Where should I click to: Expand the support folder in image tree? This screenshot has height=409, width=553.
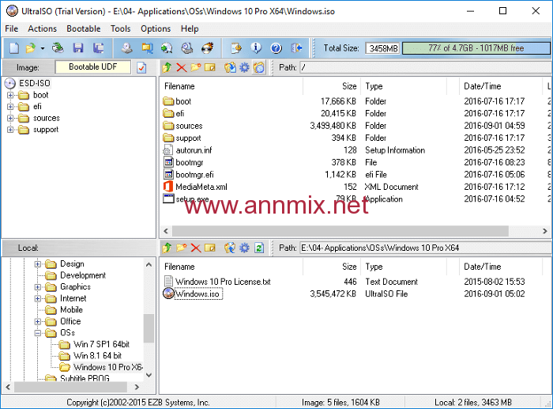click(10, 130)
